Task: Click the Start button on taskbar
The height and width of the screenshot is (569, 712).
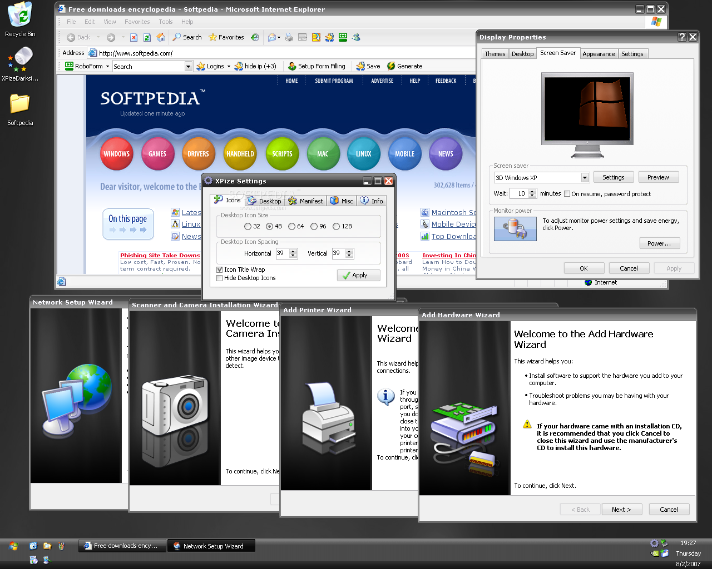Action: coord(13,546)
